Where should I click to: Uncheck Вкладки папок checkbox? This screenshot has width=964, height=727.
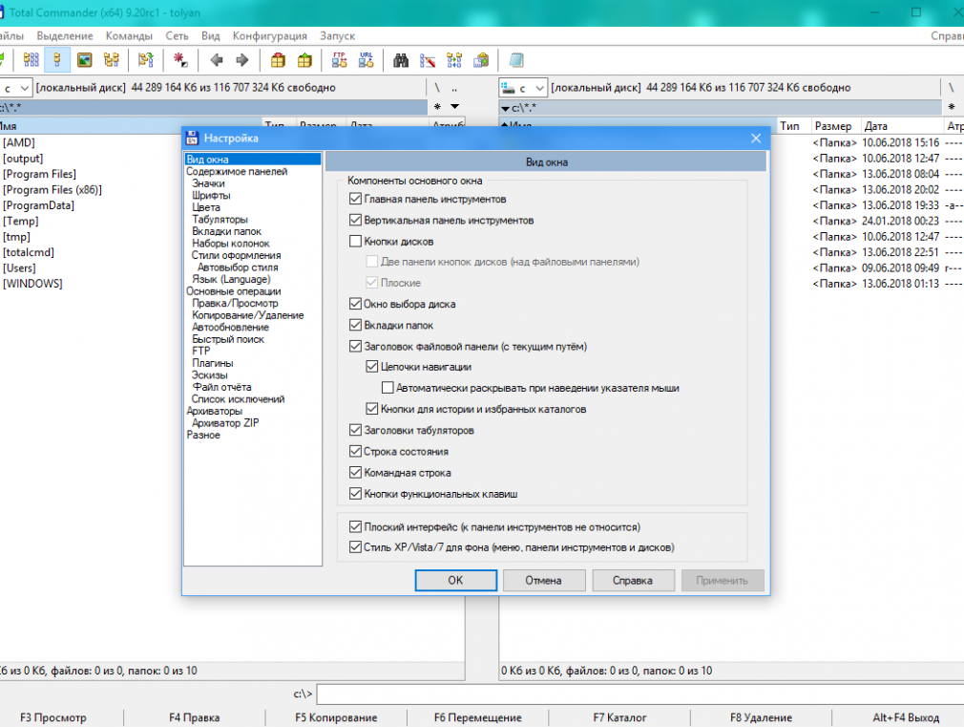355,325
